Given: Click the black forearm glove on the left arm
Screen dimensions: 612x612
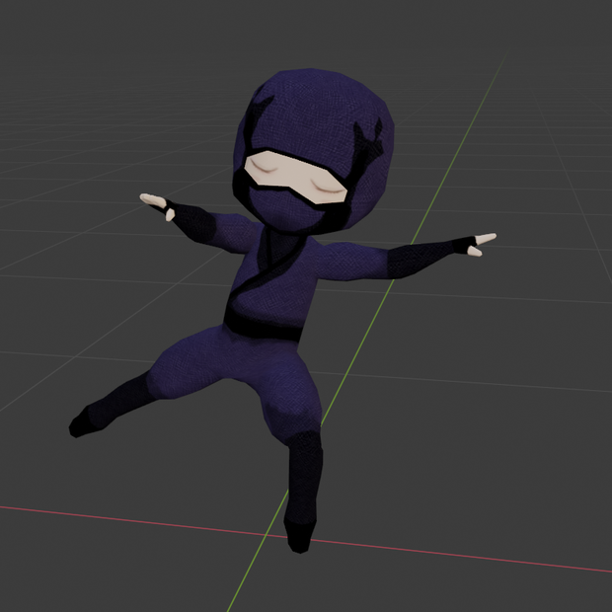Looking at the screenshot, I should pyautogui.click(x=192, y=222).
